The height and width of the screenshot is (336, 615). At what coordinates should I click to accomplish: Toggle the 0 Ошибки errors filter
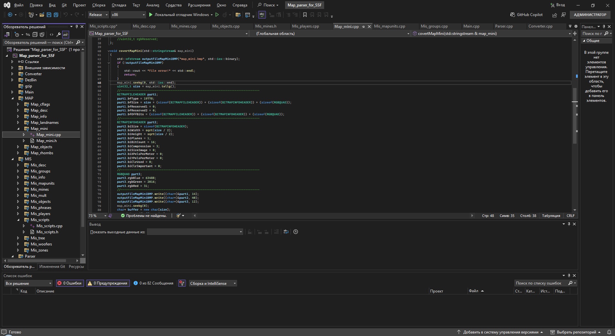[70, 283]
